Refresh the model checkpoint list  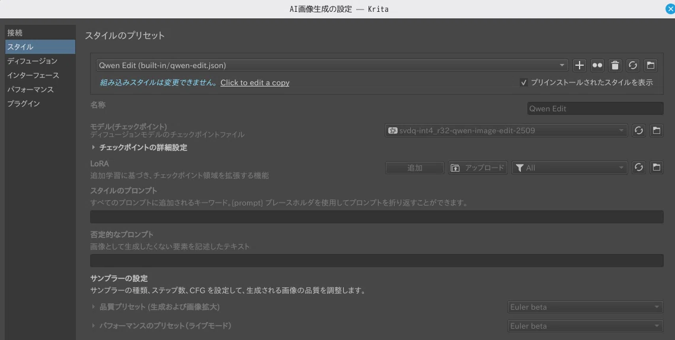click(639, 130)
